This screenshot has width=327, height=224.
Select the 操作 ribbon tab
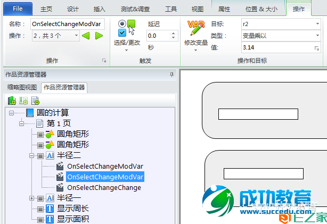299,9
